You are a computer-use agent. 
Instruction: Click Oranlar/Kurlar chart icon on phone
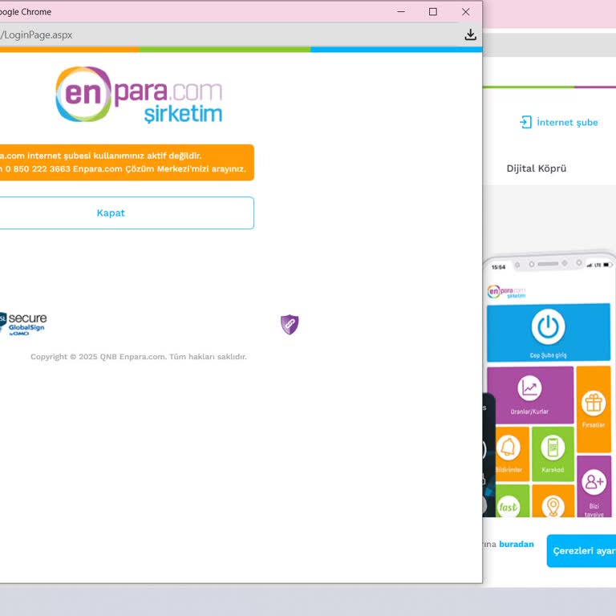point(529,388)
